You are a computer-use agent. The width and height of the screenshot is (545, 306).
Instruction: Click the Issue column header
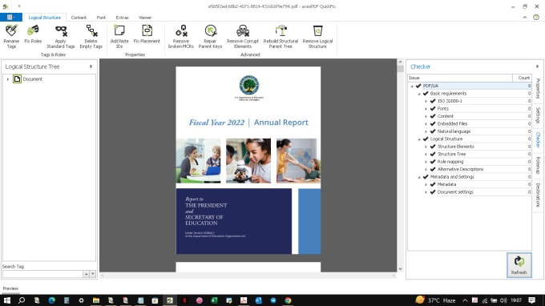(460, 78)
